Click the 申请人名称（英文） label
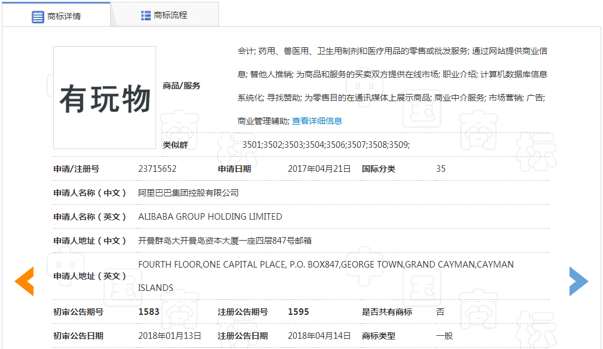The image size is (603, 349). (90, 217)
